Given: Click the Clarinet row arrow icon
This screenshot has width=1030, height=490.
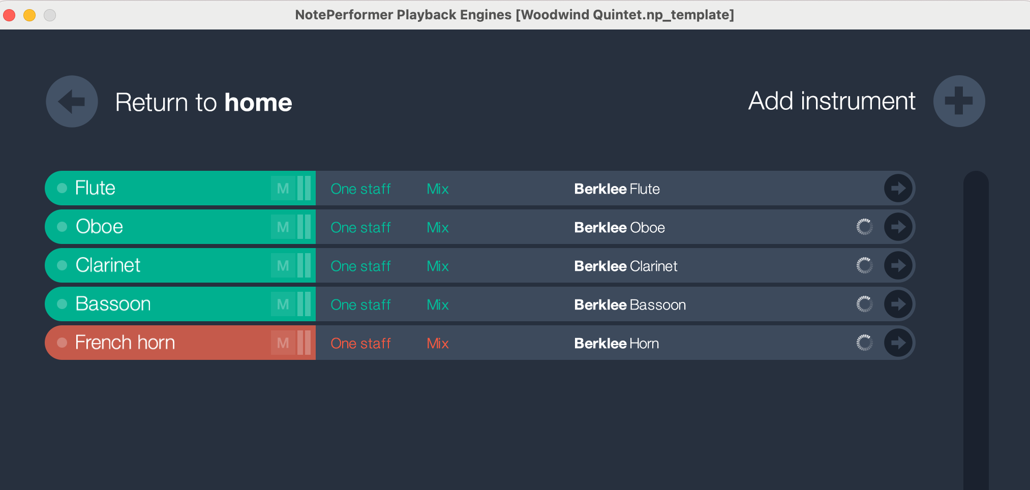Looking at the screenshot, I should [x=898, y=266].
